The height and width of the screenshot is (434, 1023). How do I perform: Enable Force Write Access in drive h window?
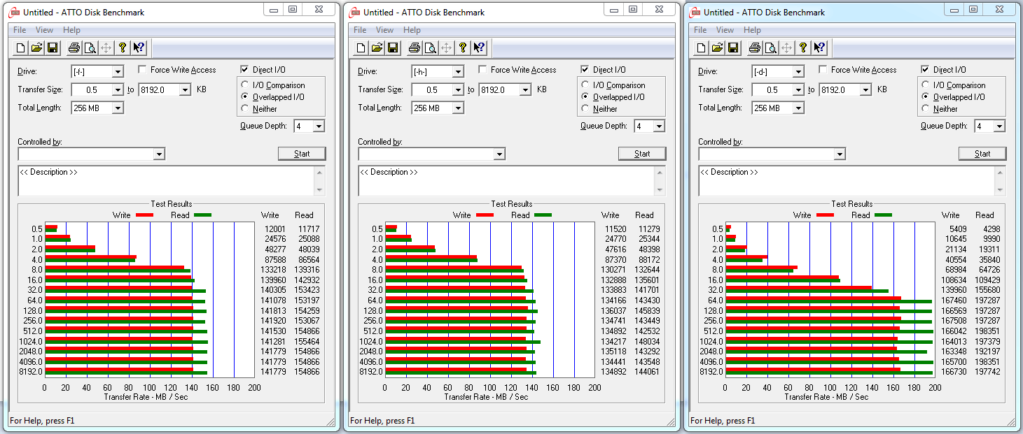pos(483,70)
